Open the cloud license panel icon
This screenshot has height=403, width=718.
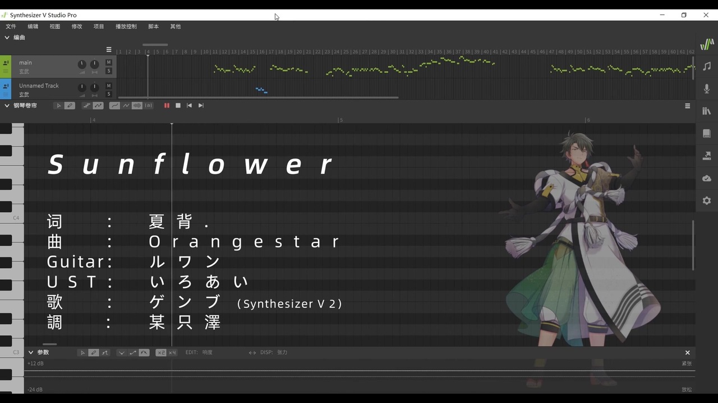[707, 178]
